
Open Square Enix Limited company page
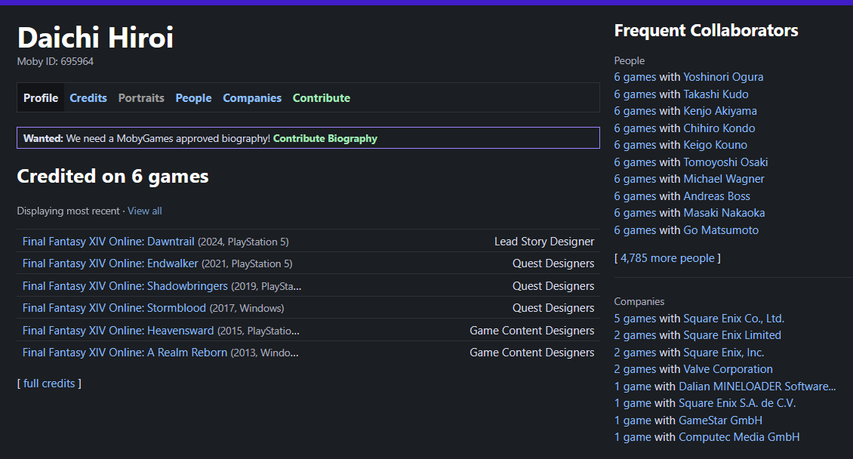[x=731, y=335]
